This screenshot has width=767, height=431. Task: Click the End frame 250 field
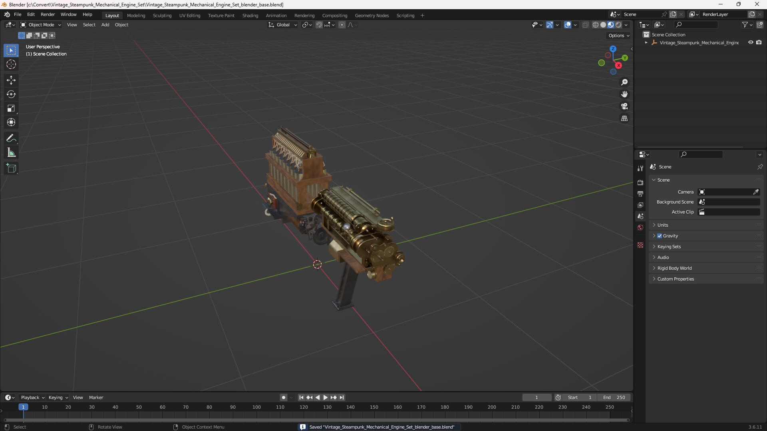[x=614, y=397]
